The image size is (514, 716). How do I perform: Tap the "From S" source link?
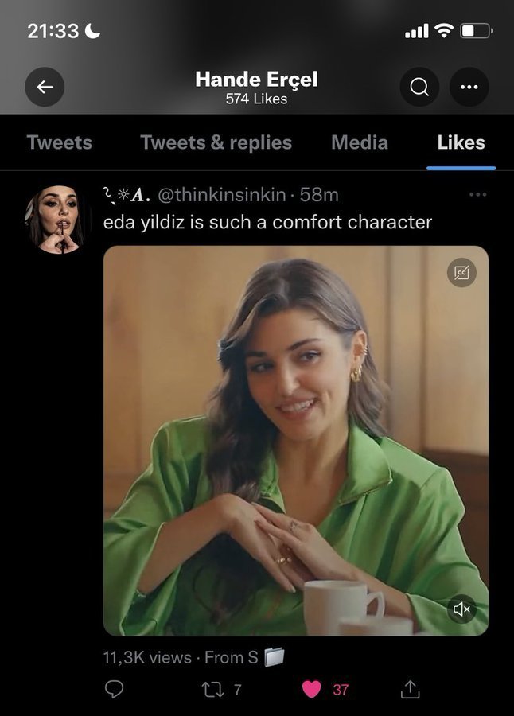[242, 657]
